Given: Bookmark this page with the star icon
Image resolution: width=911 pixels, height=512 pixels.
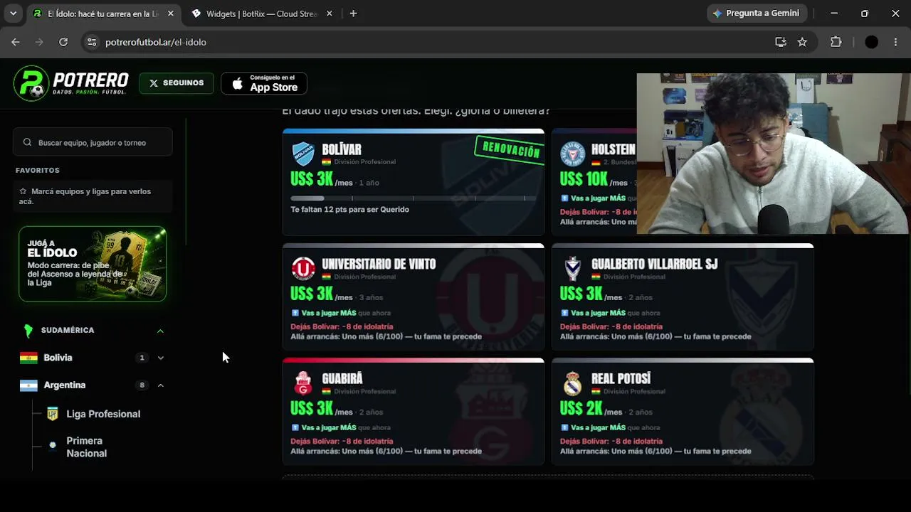Looking at the screenshot, I should click(x=802, y=42).
